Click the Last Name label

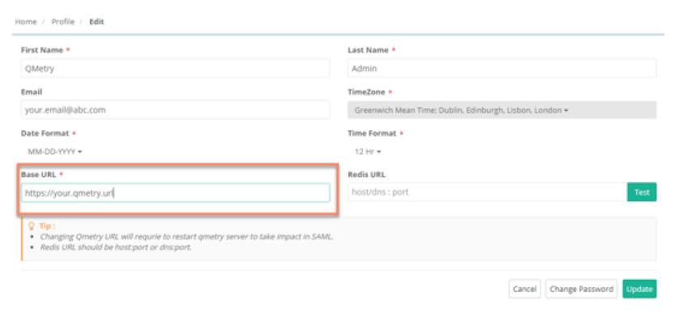pos(368,50)
